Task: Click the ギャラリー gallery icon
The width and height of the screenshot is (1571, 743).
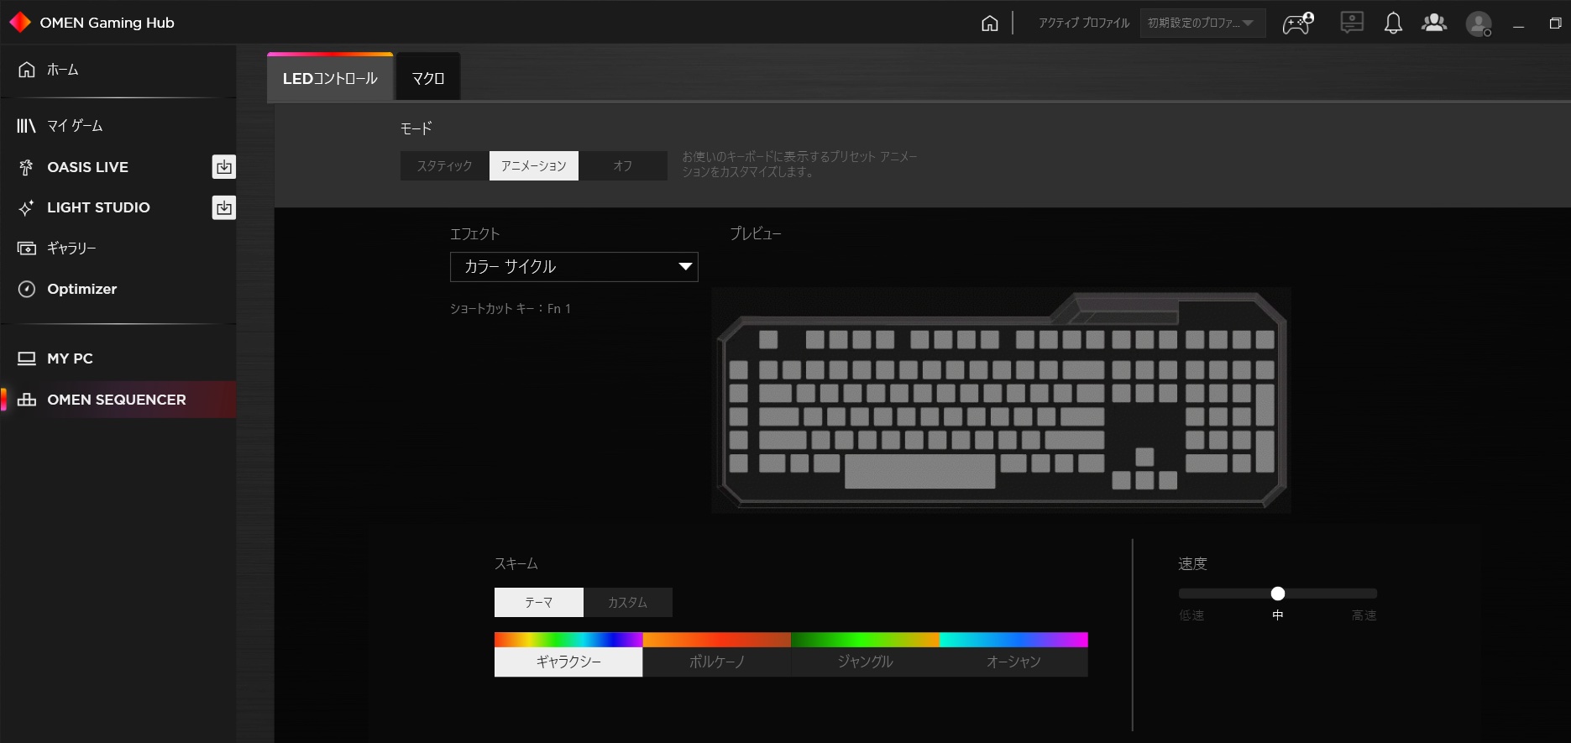Action: coord(27,249)
